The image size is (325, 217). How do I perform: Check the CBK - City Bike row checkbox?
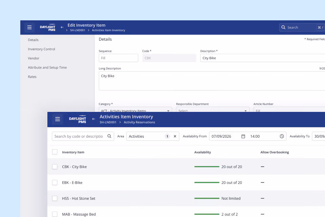pyautogui.click(x=55, y=167)
